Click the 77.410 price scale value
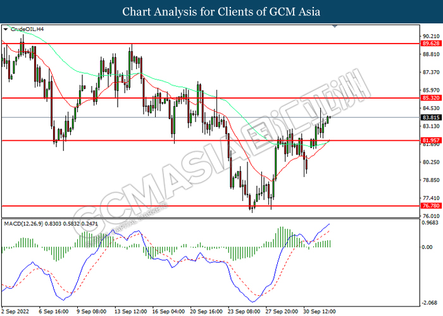The image size is (443, 316). 431,198
